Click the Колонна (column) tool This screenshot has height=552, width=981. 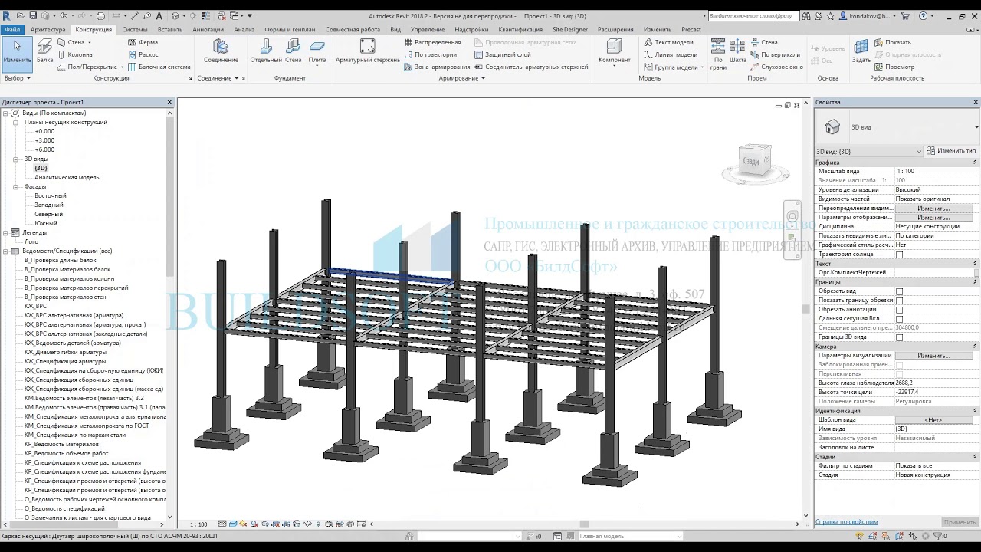[75, 54]
